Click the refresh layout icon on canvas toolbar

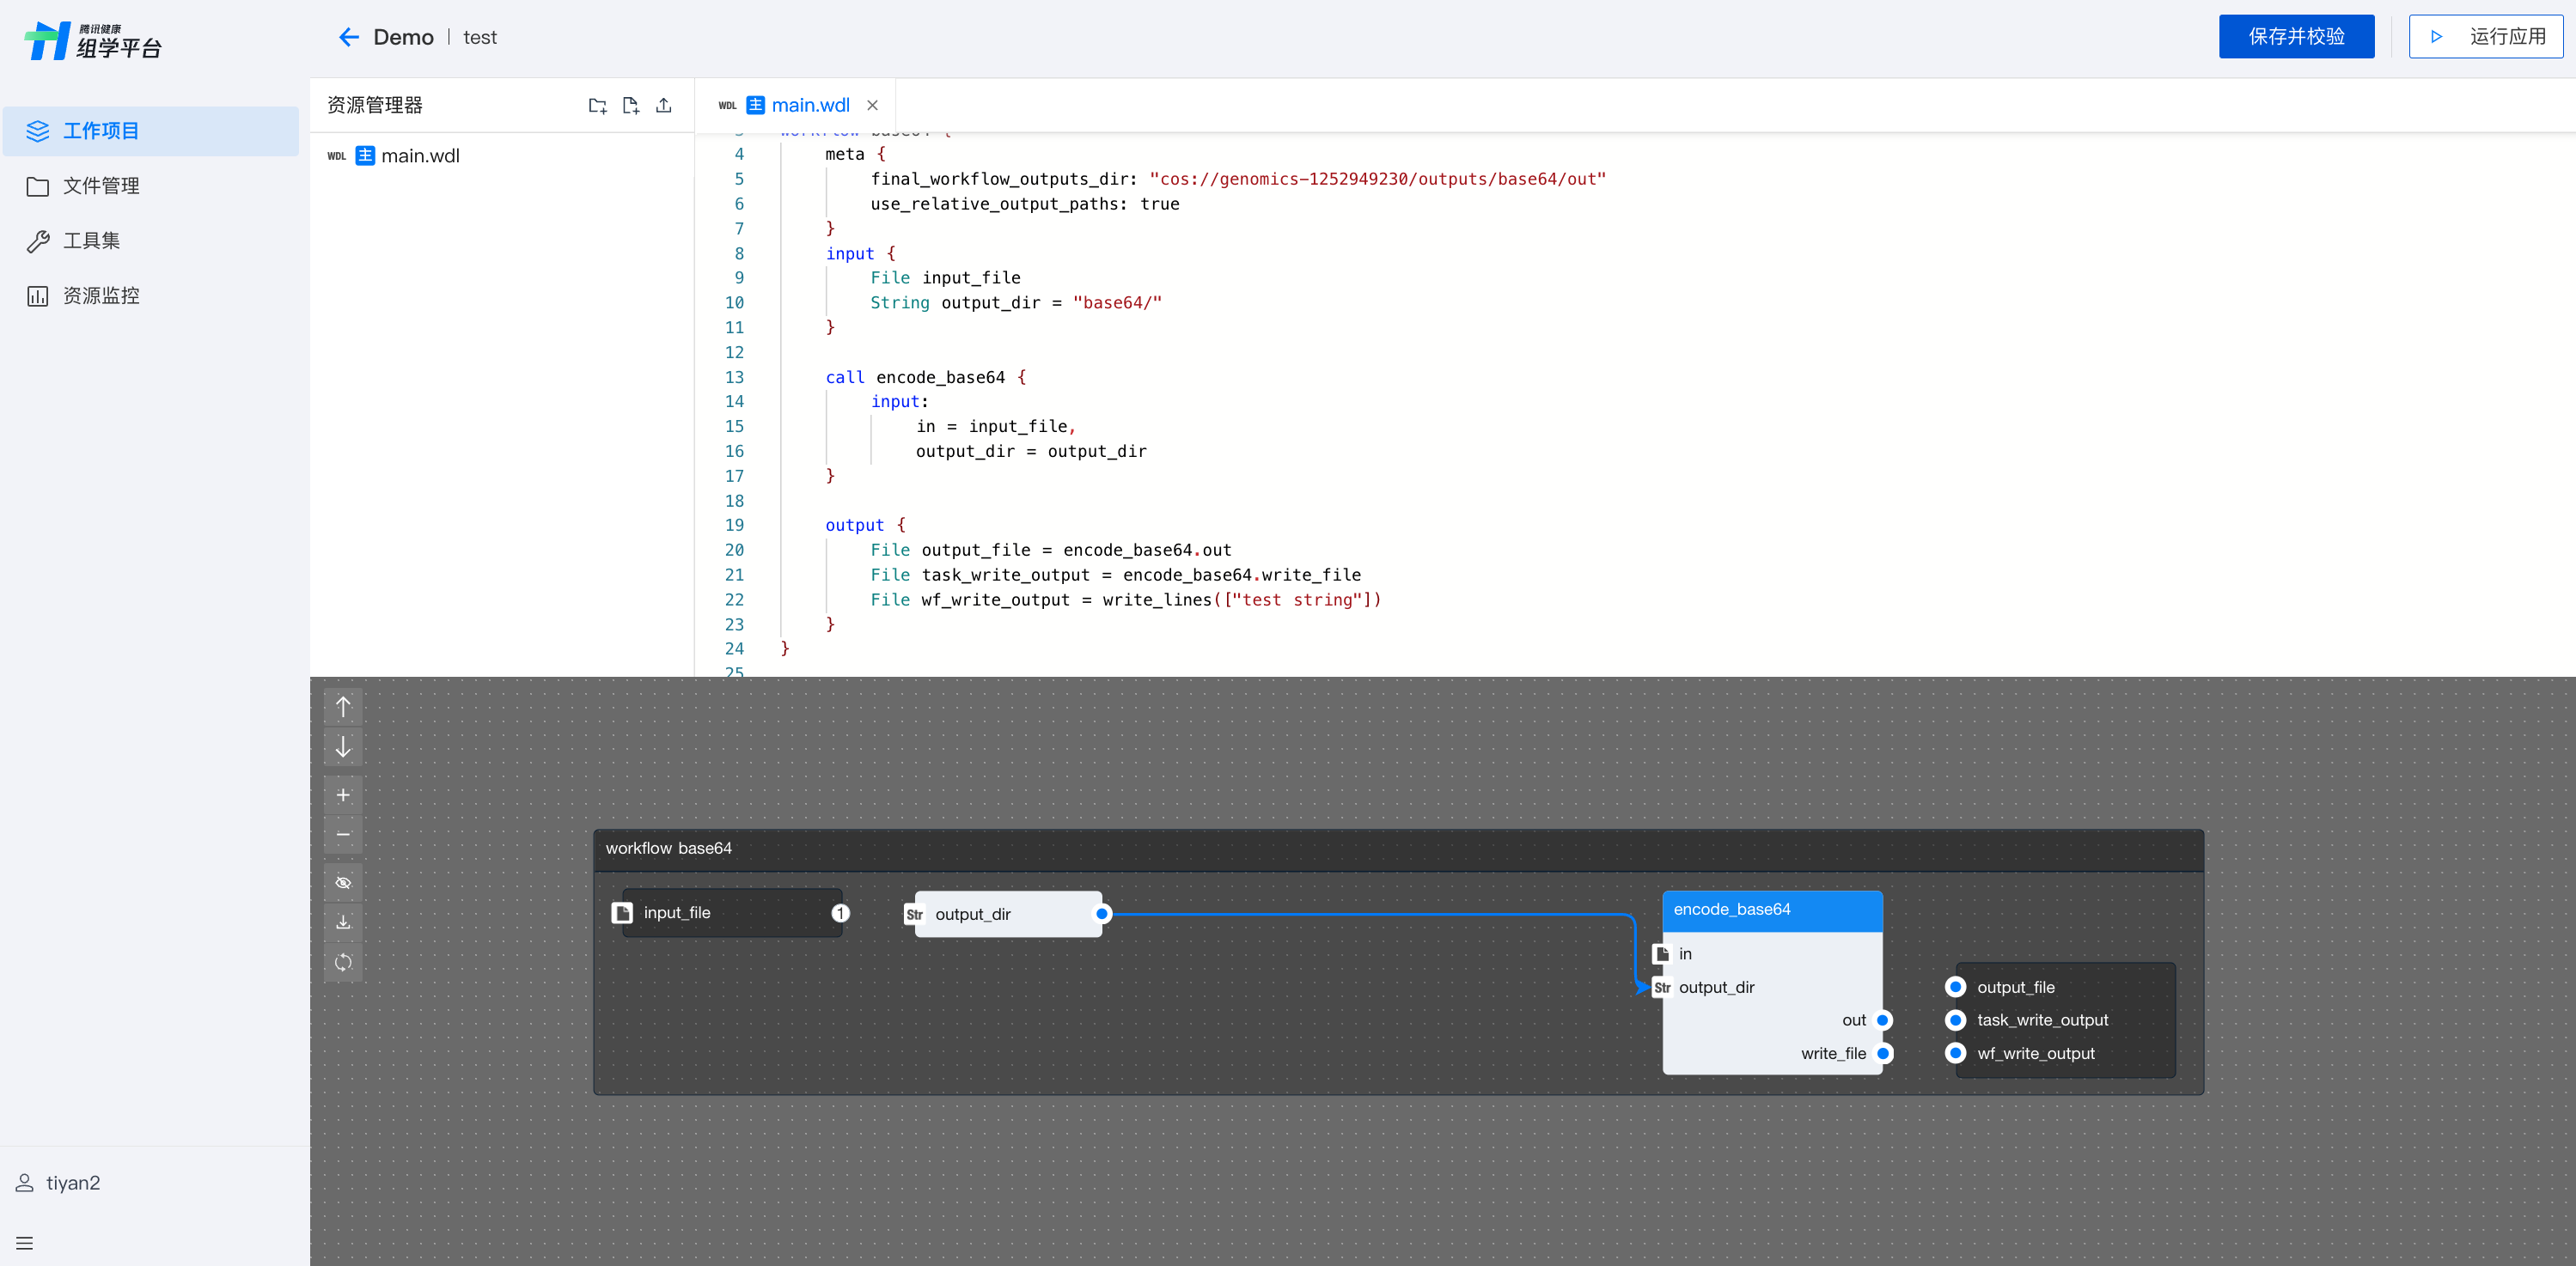click(x=343, y=961)
